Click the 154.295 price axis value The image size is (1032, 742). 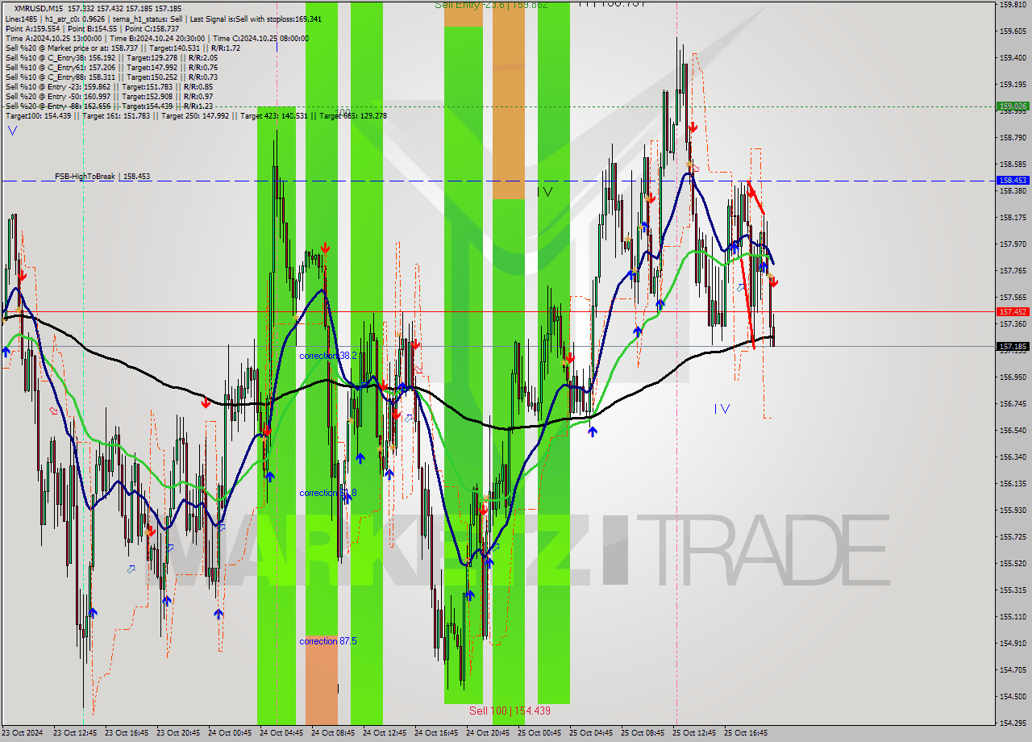click(x=1013, y=723)
